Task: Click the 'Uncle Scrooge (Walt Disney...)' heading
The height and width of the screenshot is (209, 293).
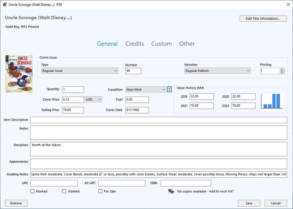Action: pyautogui.click(x=38, y=18)
